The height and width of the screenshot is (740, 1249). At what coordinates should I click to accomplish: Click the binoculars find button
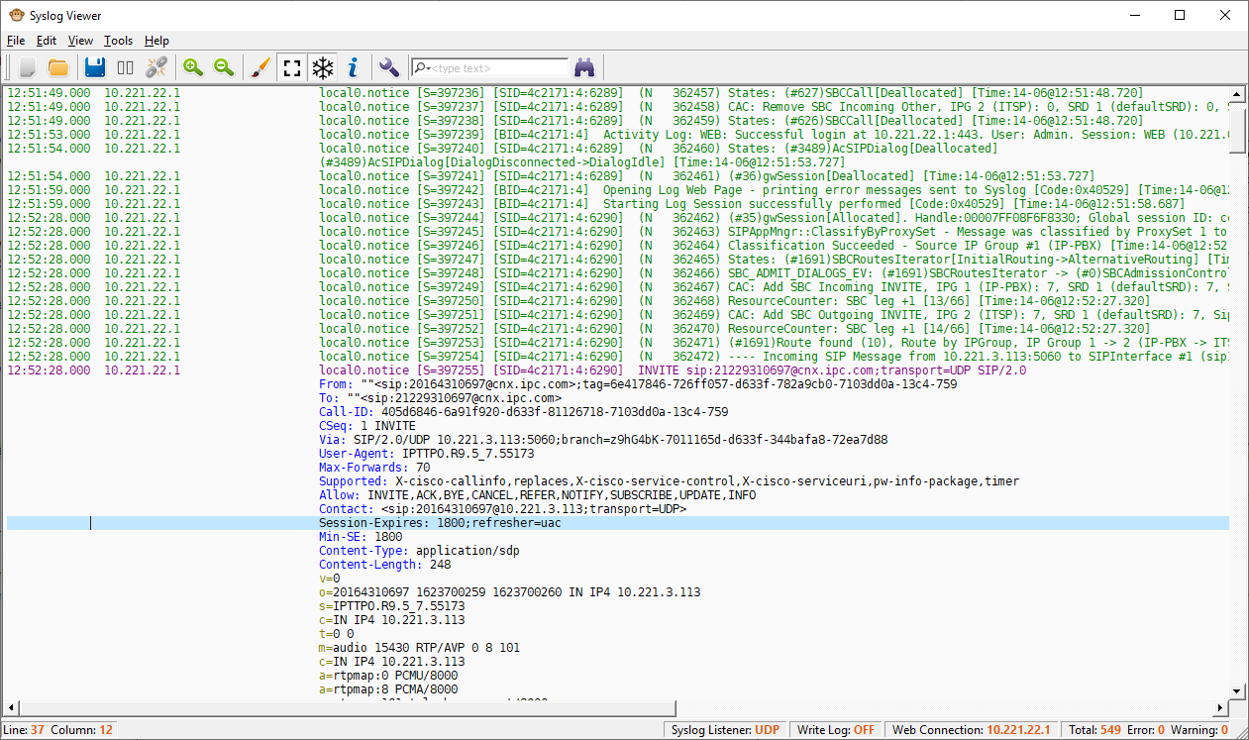click(584, 67)
